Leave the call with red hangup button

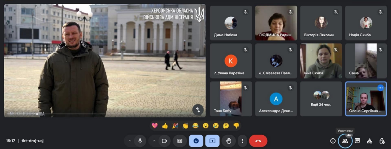258,141
